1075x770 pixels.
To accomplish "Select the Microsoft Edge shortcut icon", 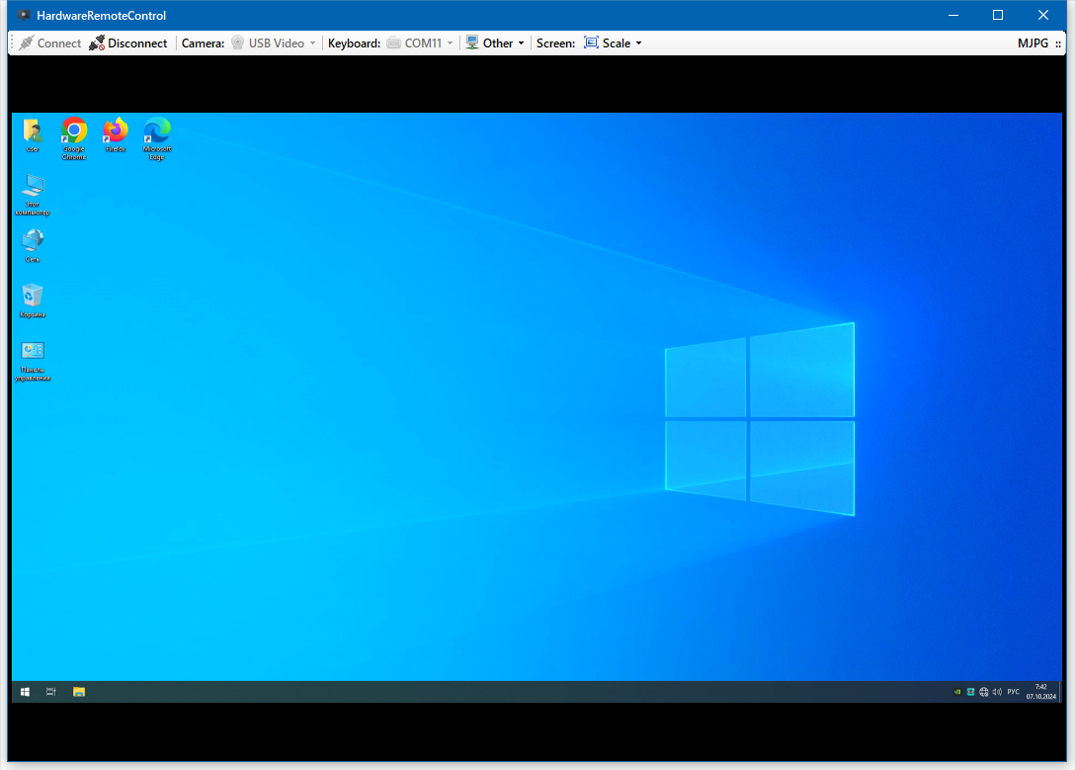I will click(x=157, y=138).
